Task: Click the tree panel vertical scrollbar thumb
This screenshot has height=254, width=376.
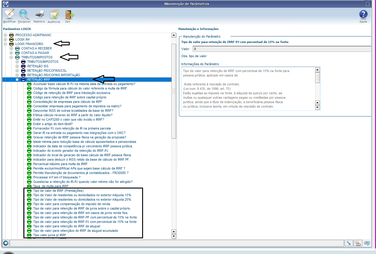Action: (174, 91)
